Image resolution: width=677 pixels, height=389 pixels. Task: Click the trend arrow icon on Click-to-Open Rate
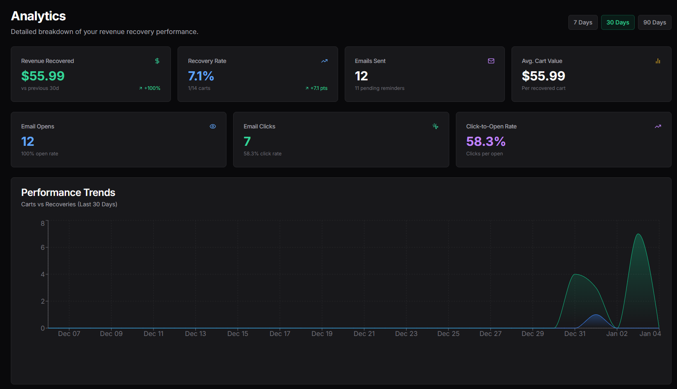point(658,126)
